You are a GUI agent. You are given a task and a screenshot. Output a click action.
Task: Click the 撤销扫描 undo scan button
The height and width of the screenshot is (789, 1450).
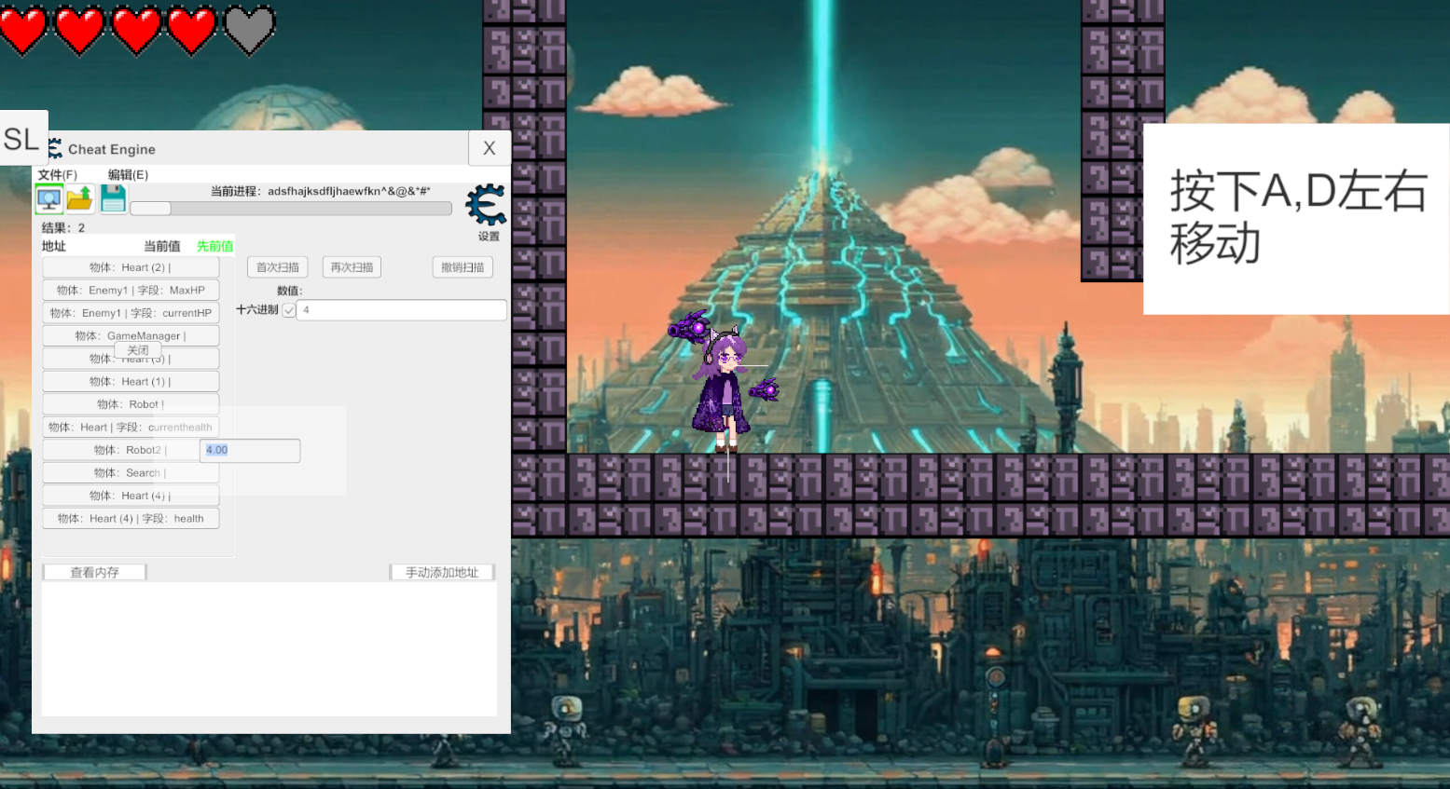click(463, 267)
